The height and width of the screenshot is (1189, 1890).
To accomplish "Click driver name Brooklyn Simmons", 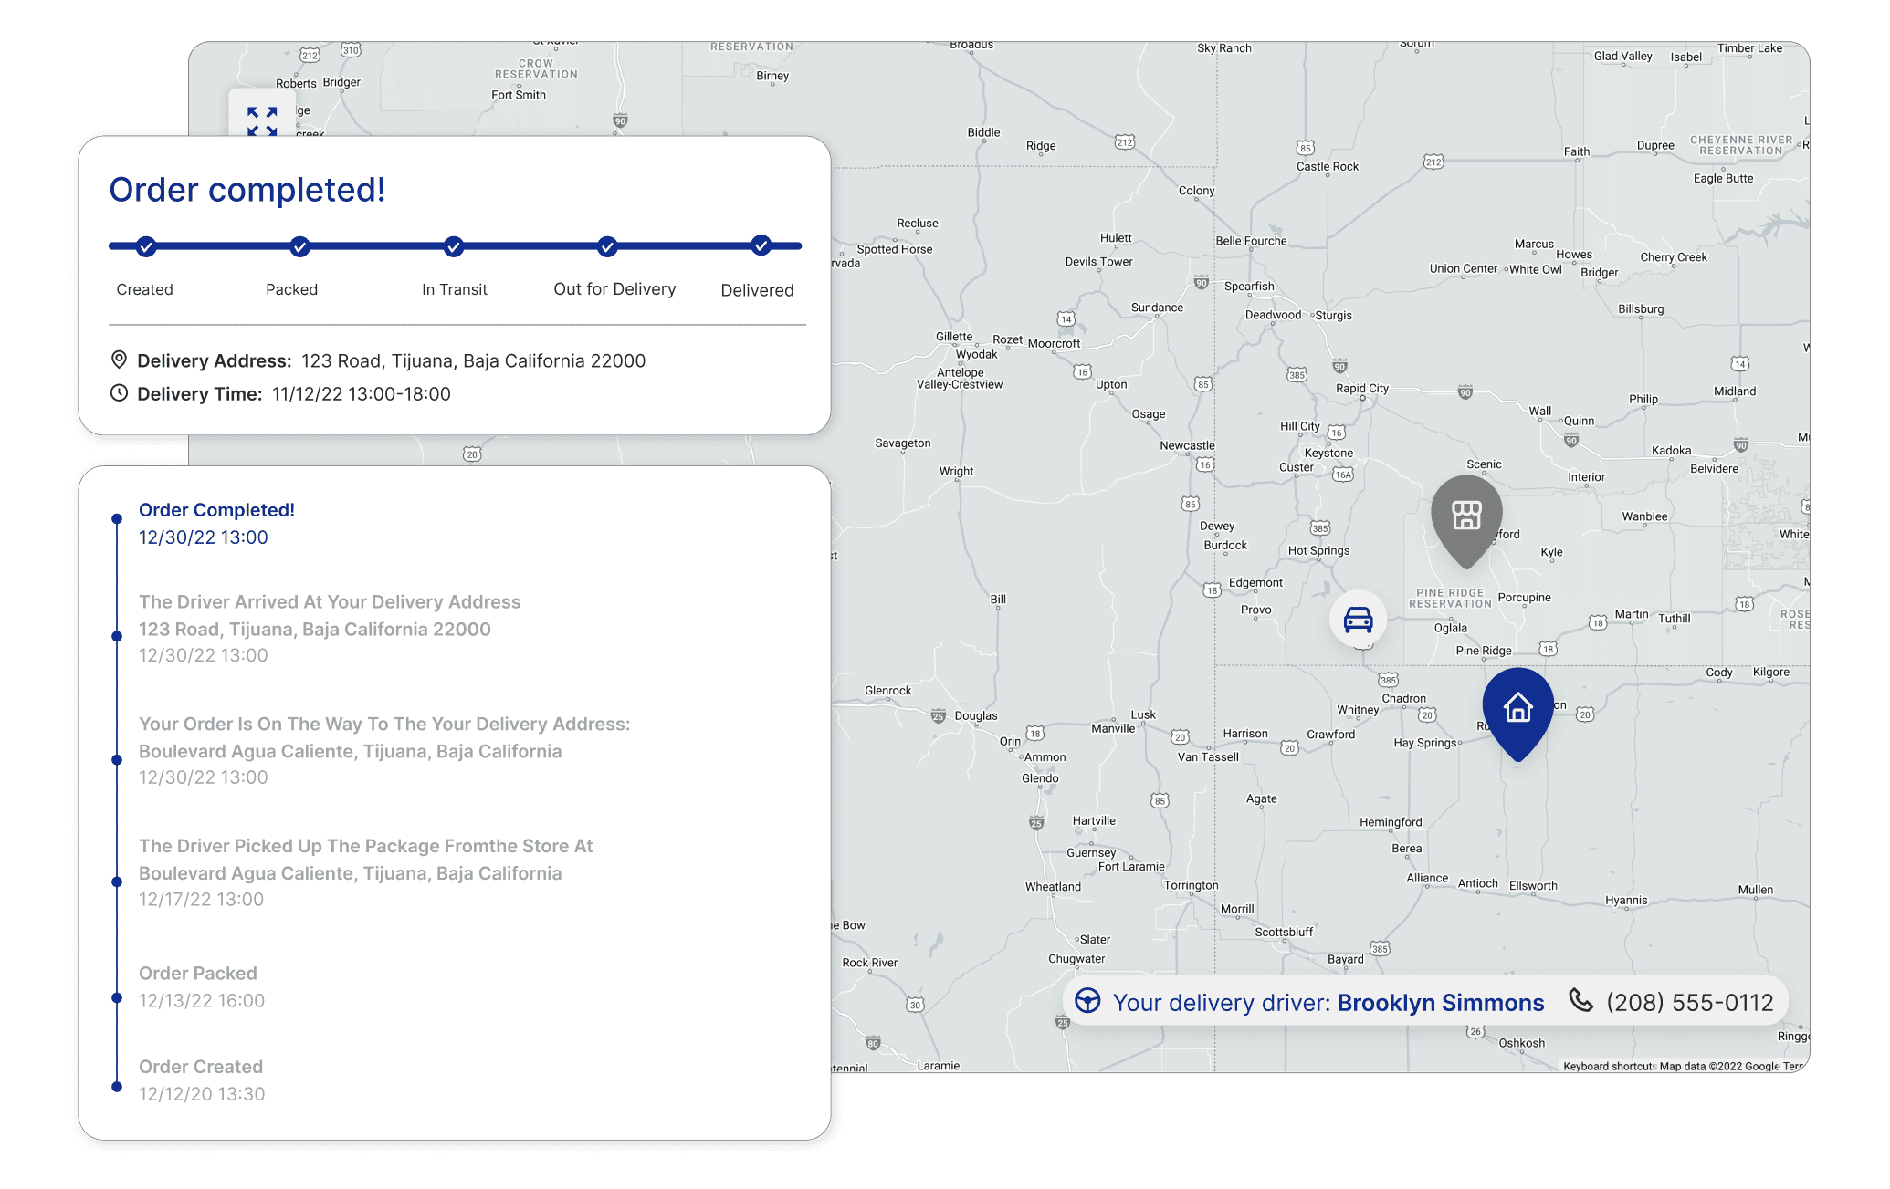I will click(1441, 1003).
